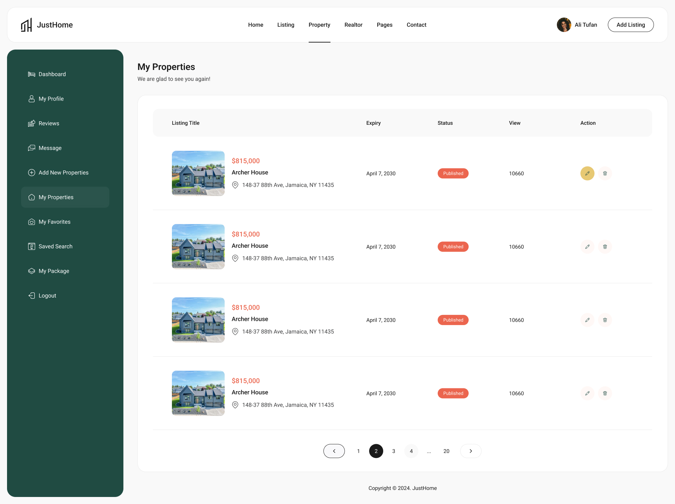Open Ali Tufan's profile avatar

(564, 25)
